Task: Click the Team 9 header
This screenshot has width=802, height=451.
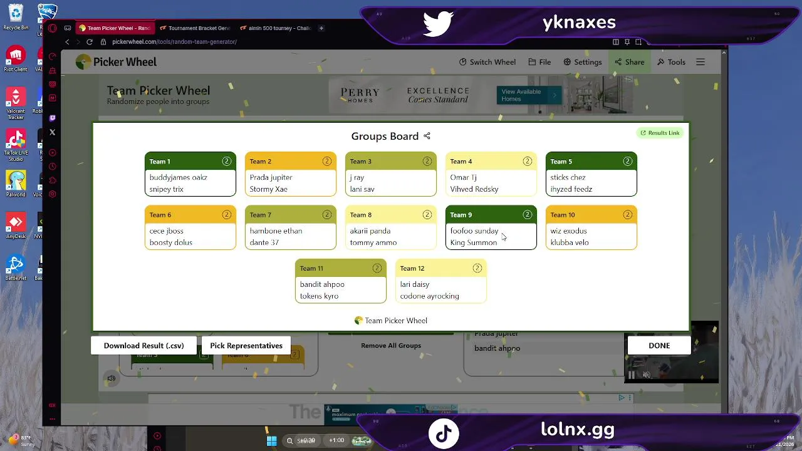Action: [491, 215]
